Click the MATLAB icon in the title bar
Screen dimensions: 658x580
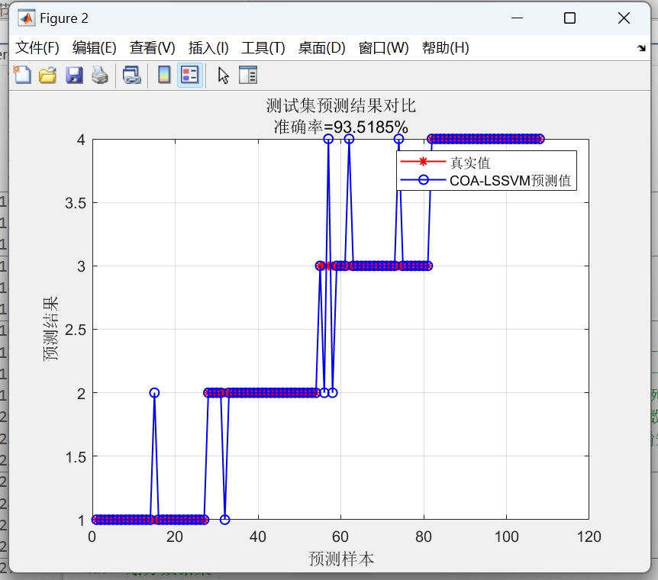tap(28, 17)
